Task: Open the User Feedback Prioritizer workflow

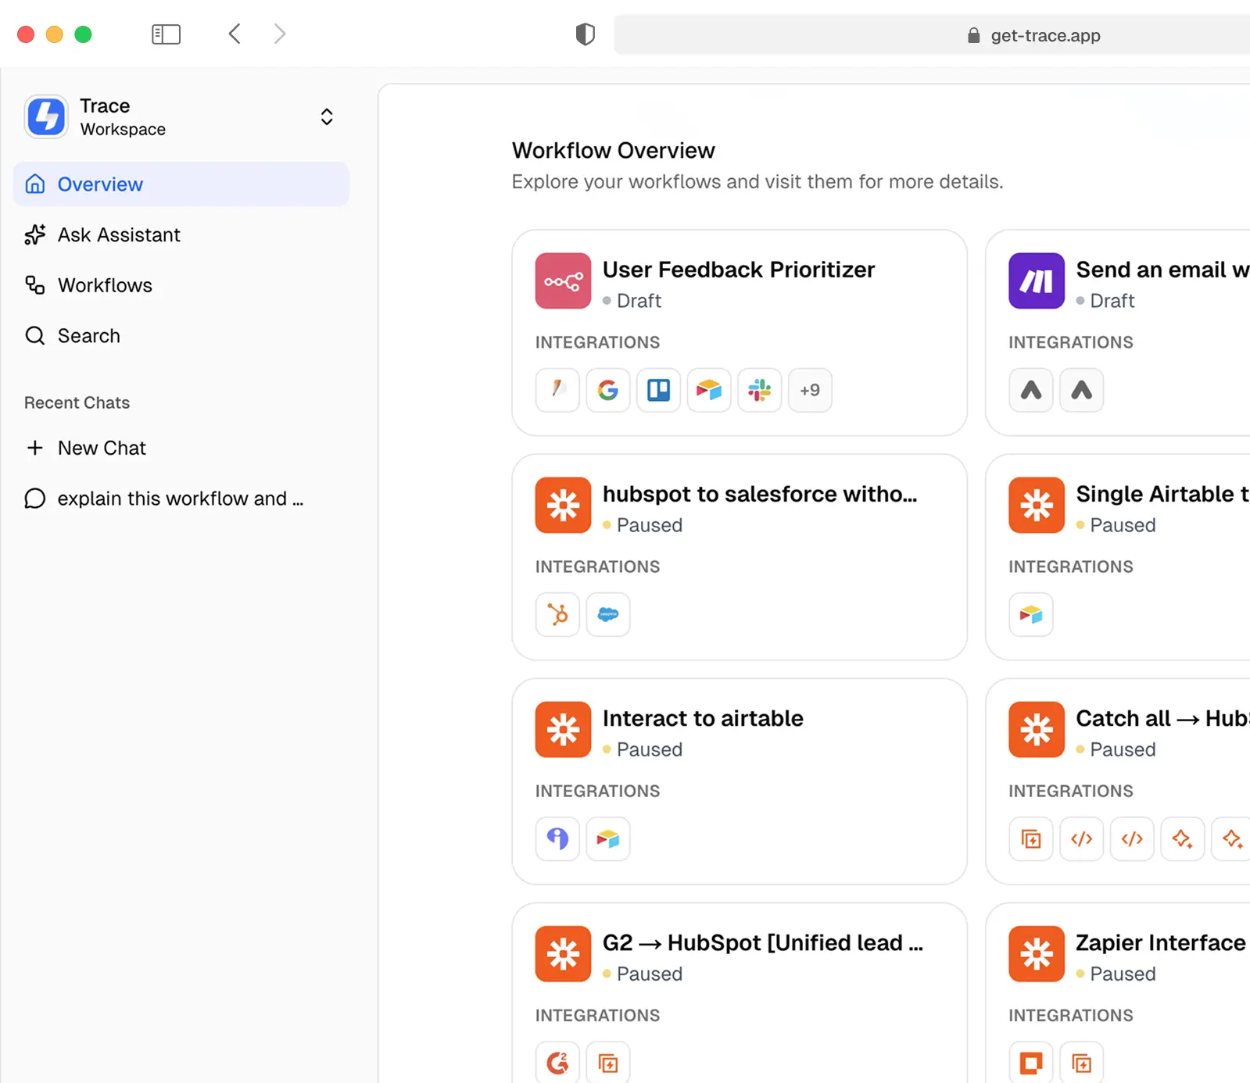Action: [x=738, y=270]
